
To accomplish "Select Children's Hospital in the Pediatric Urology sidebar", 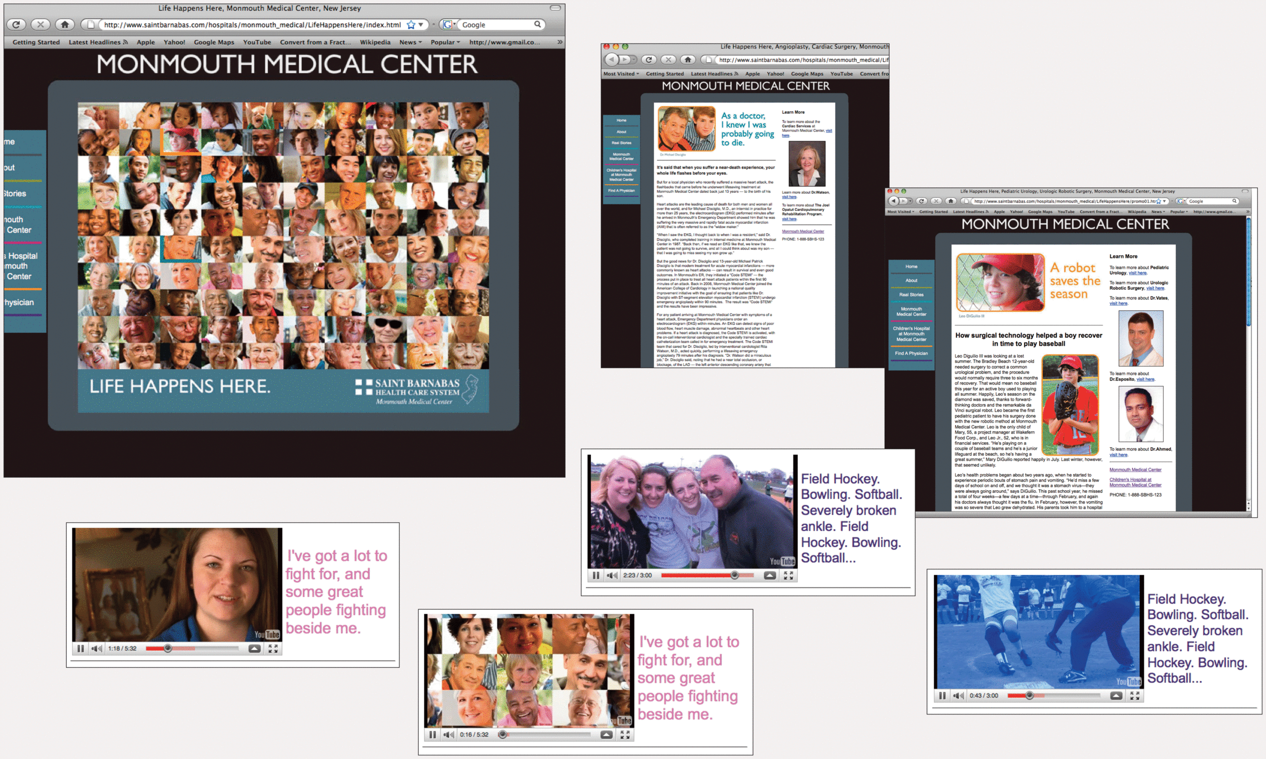I will point(912,334).
